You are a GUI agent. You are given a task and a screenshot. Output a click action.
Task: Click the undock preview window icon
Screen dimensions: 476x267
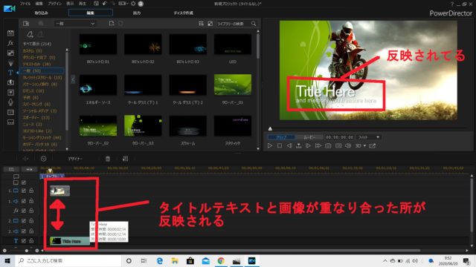point(373,145)
